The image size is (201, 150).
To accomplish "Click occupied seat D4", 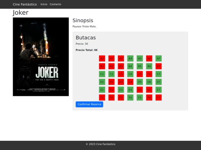I will tap(130, 82).
